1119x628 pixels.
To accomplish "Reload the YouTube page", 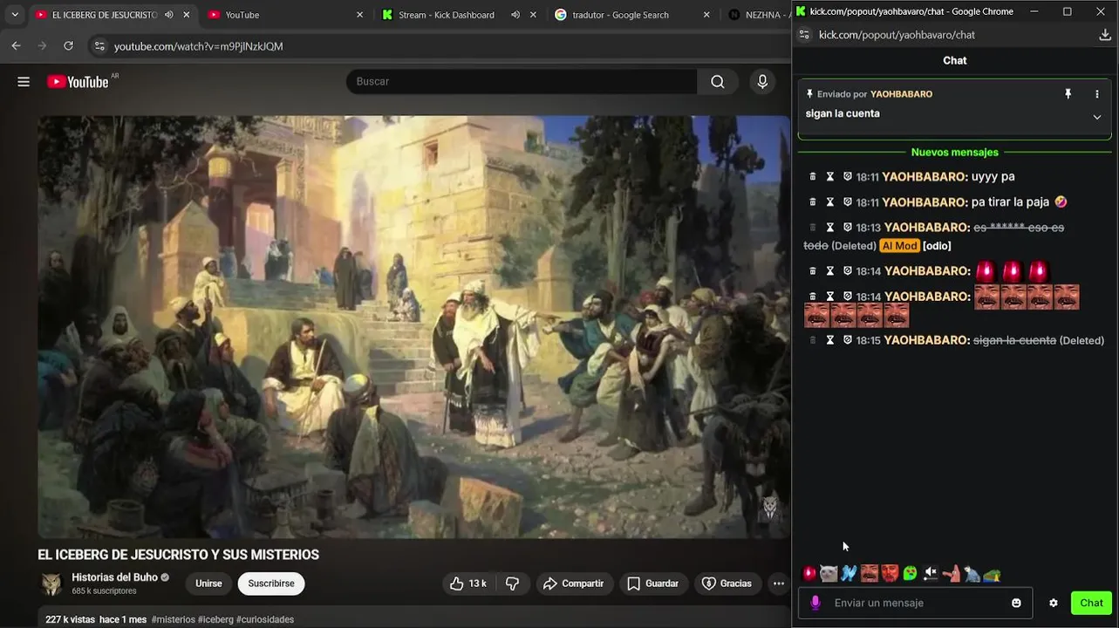I will point(69,46).
